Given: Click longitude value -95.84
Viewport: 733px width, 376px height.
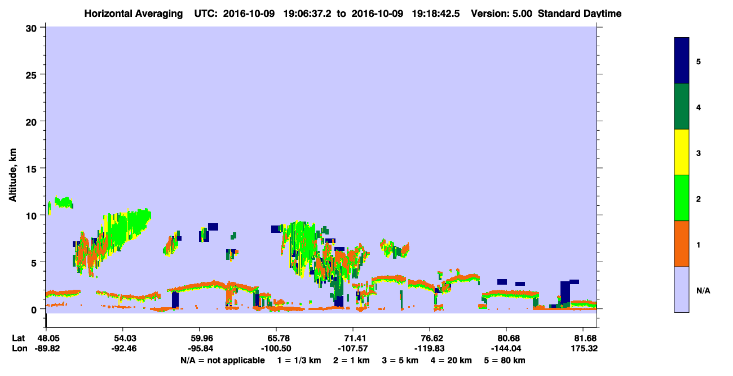Looking at the screenshot, I should coord(200,348).
